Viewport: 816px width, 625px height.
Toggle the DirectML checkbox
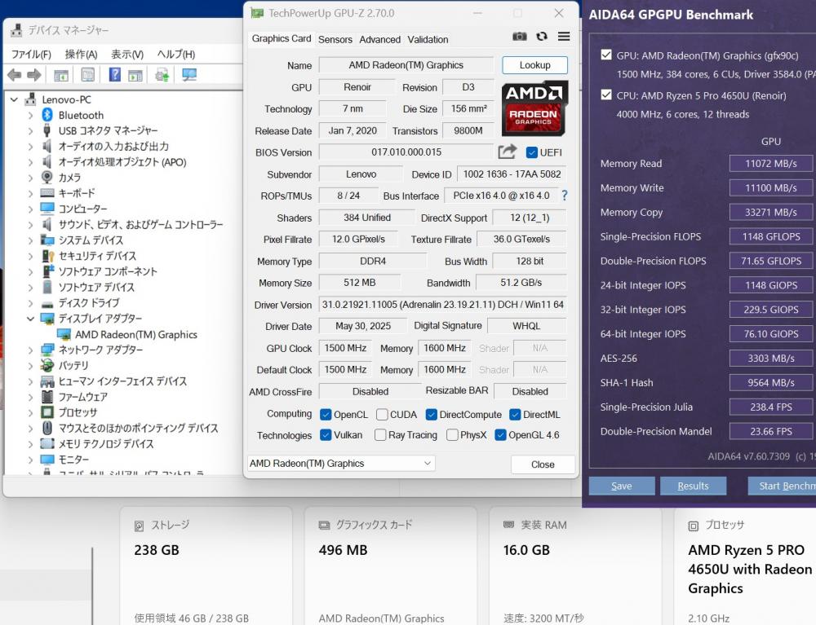point(515,414)
